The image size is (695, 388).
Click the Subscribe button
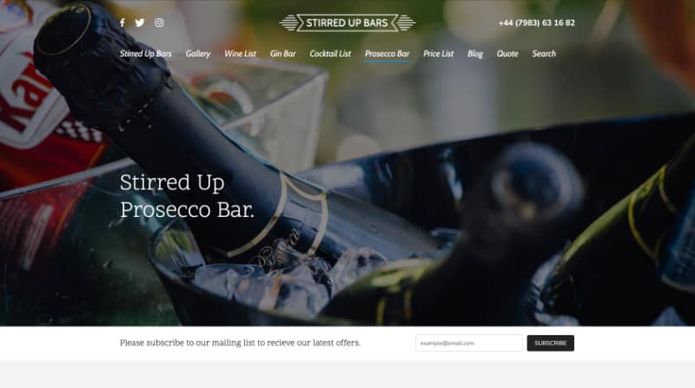(x=551, y=343)
